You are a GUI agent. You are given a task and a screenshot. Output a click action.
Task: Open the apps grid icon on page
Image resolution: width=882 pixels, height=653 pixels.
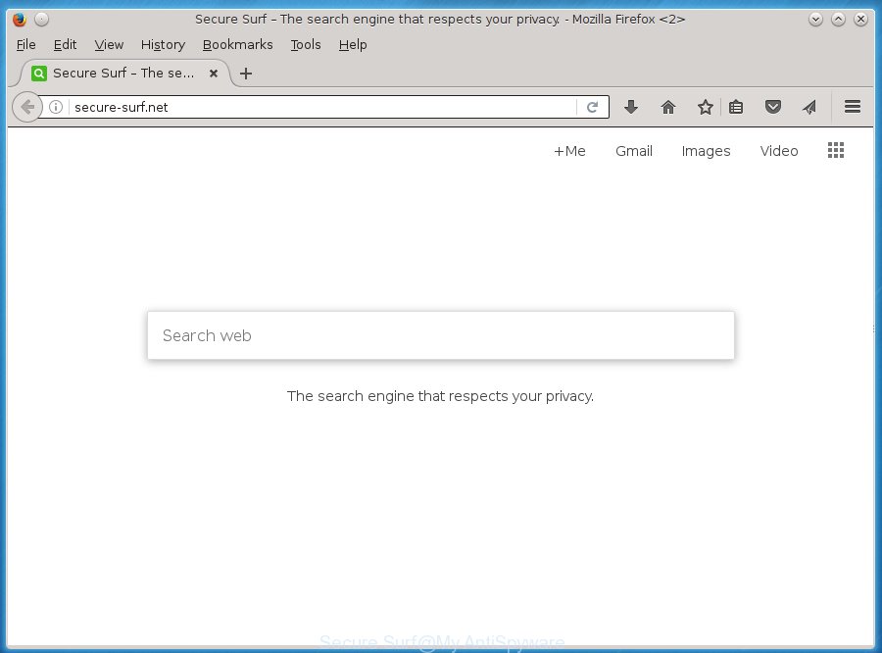836,150
